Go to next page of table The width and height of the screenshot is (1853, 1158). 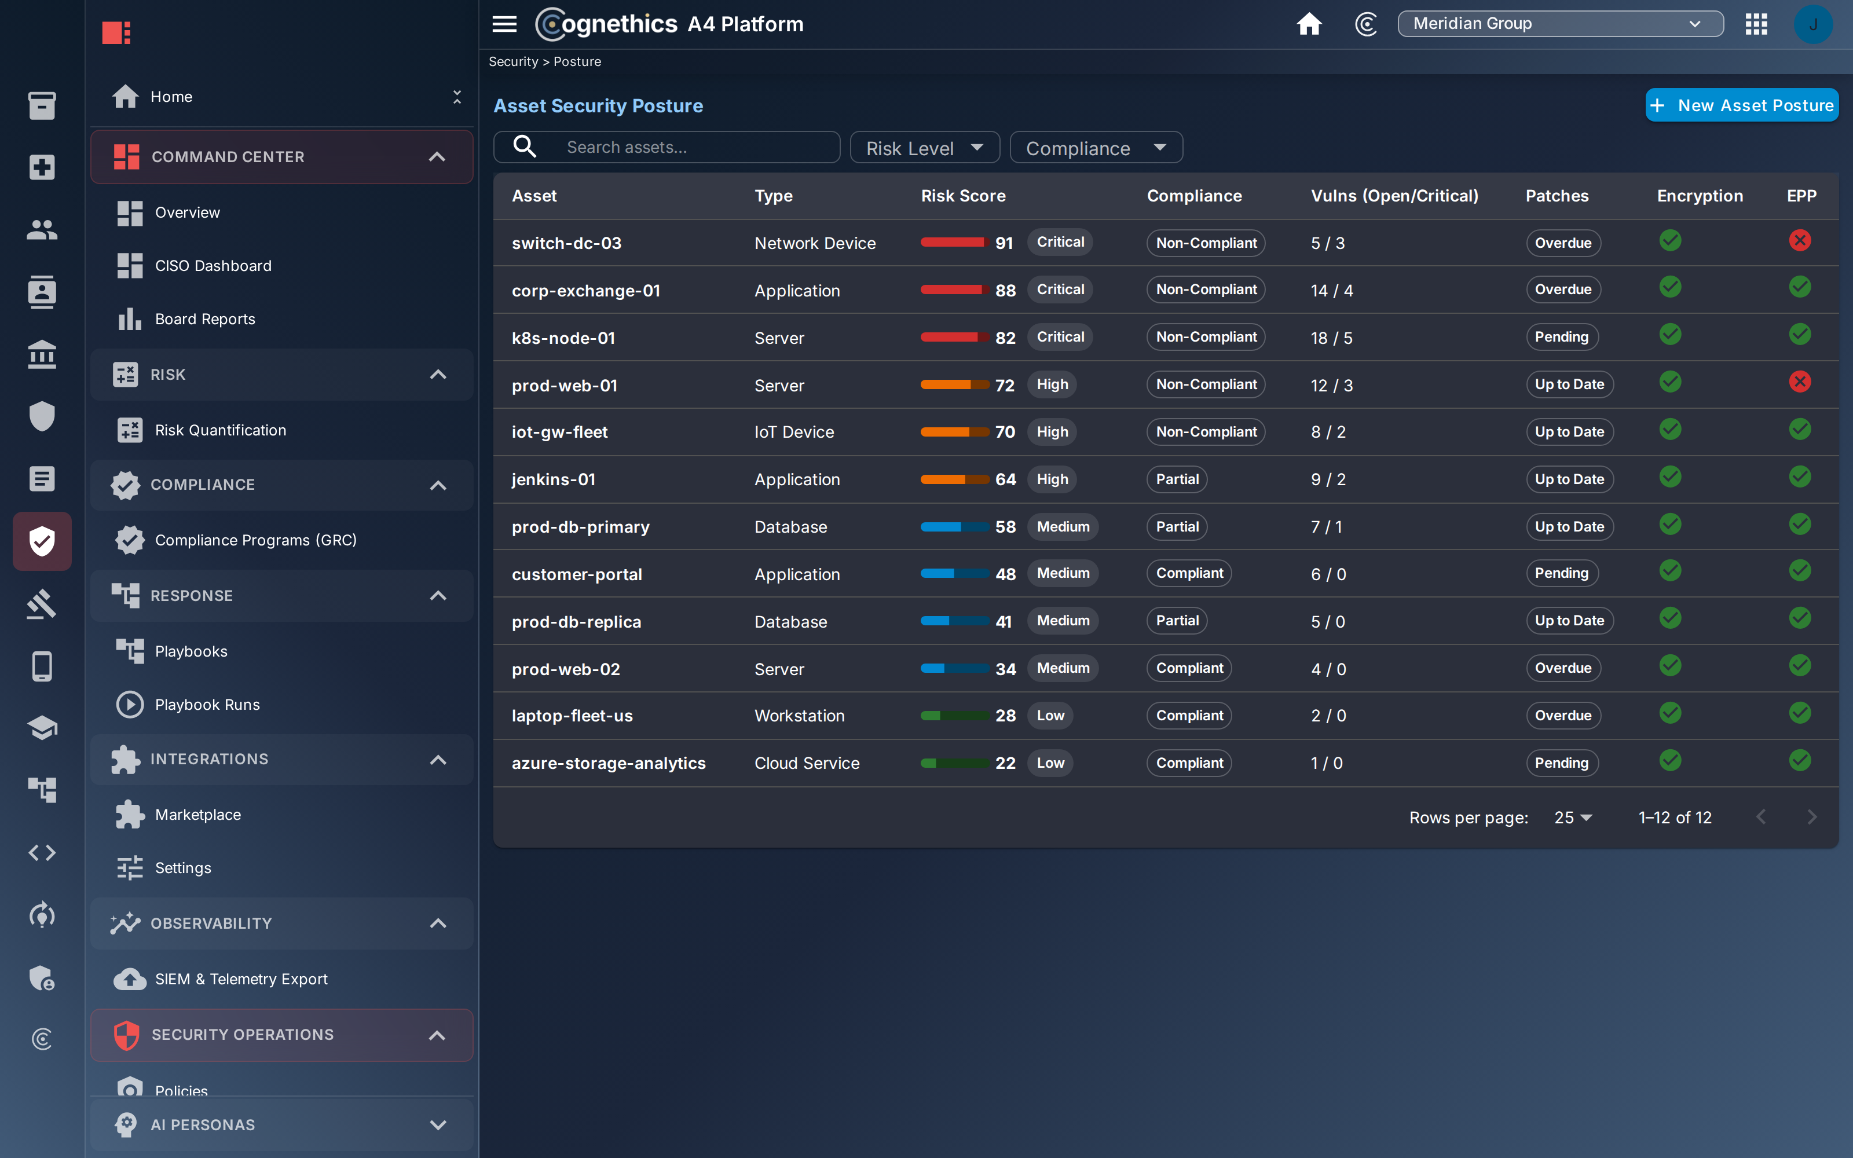[1812, 817]
